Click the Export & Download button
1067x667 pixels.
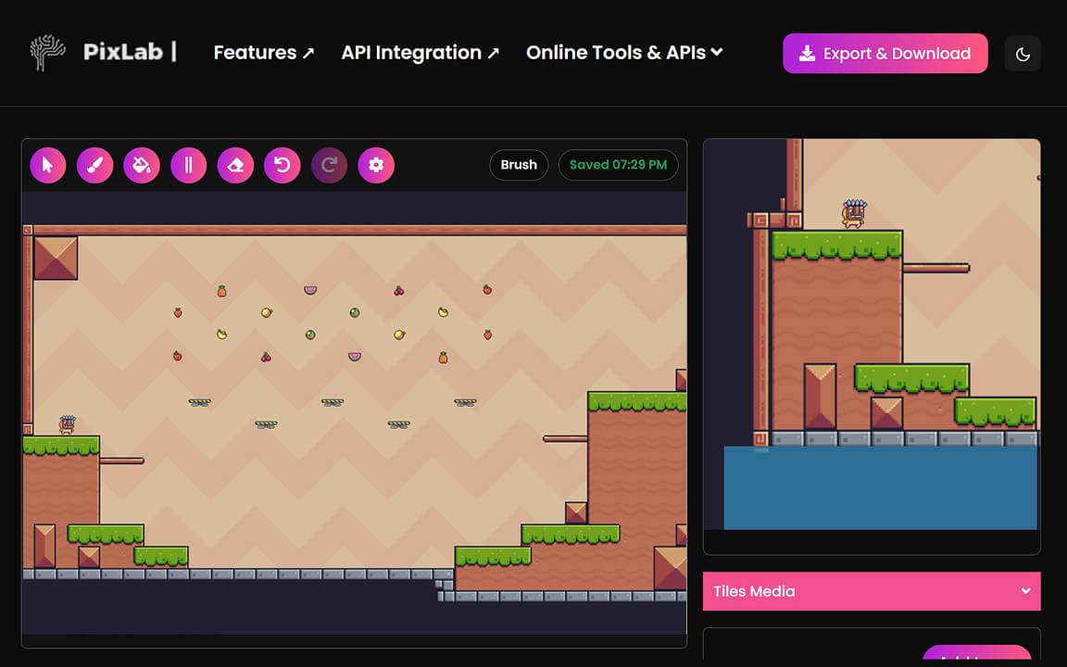pyautogui.click(x=885, y=53)
